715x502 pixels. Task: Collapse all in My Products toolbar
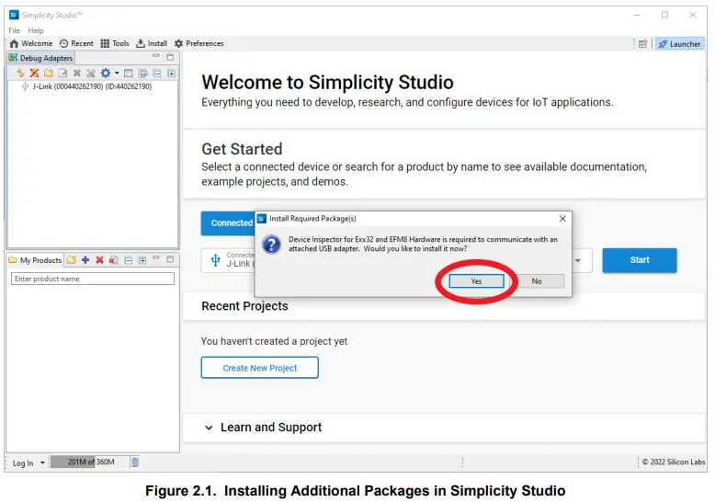[128, 260]
